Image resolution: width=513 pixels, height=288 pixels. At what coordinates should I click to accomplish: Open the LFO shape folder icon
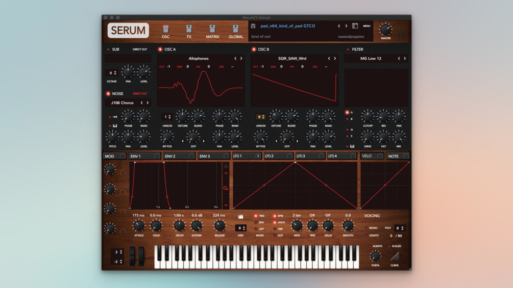[x=240, y=217]
